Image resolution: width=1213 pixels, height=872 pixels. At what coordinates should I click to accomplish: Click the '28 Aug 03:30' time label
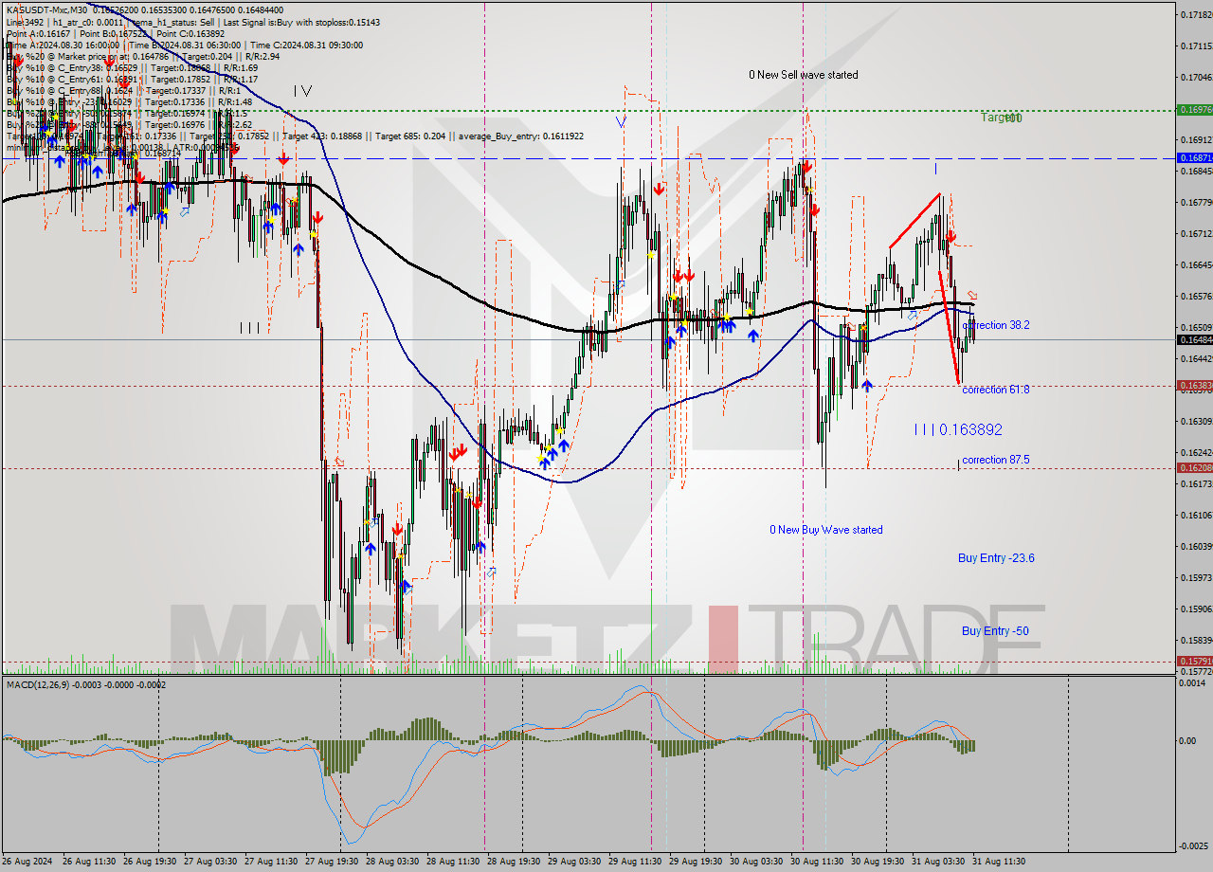(392, 862)
